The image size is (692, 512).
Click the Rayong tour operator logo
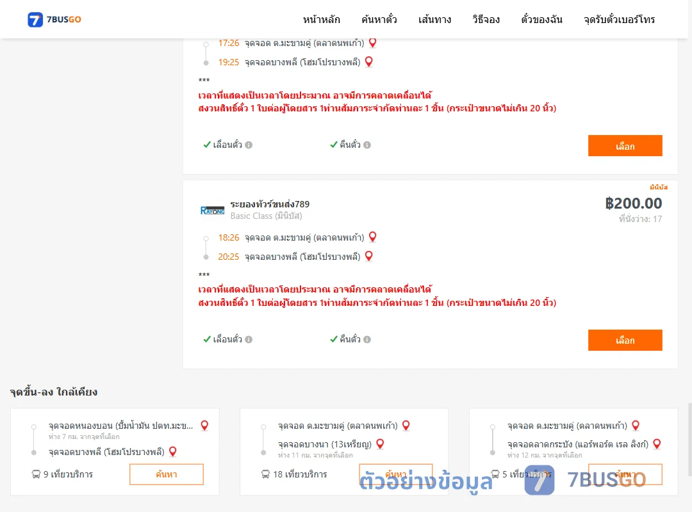[213, 211]
